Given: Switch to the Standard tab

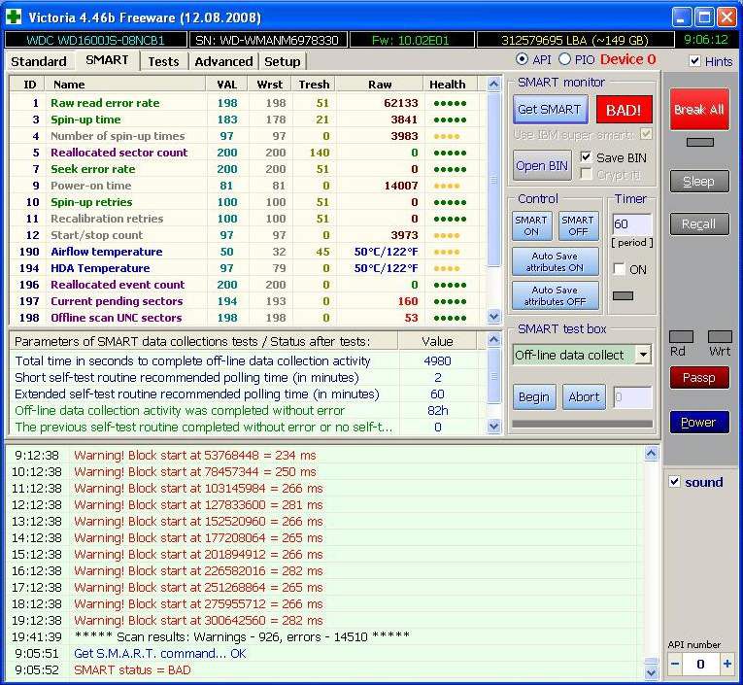Looking at the screenshot, I should tap(39, 61).
